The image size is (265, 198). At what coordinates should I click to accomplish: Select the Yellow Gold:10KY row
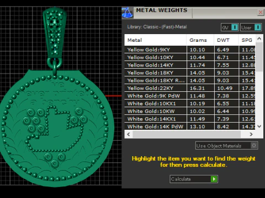[190, 57]
